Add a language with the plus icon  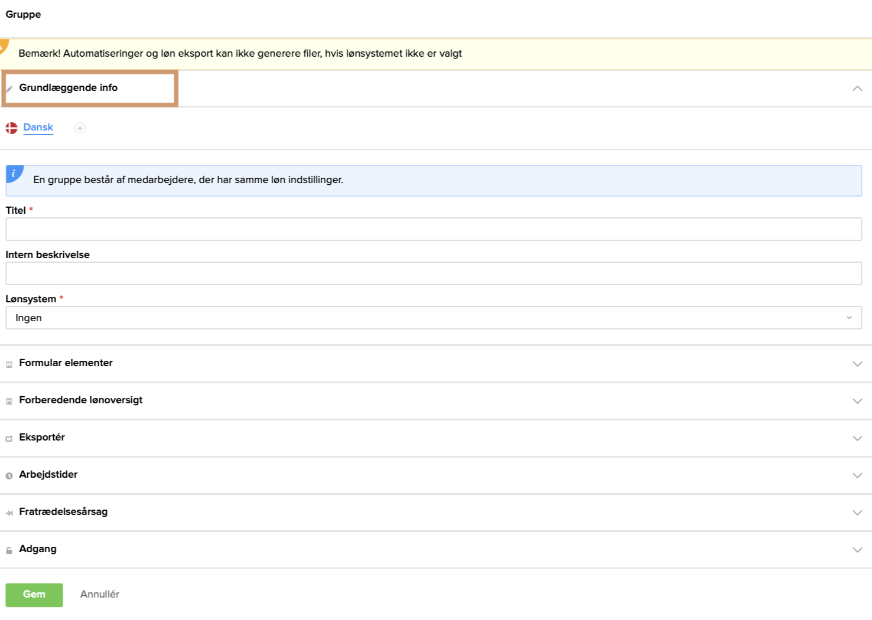click(x=80, y=128)
